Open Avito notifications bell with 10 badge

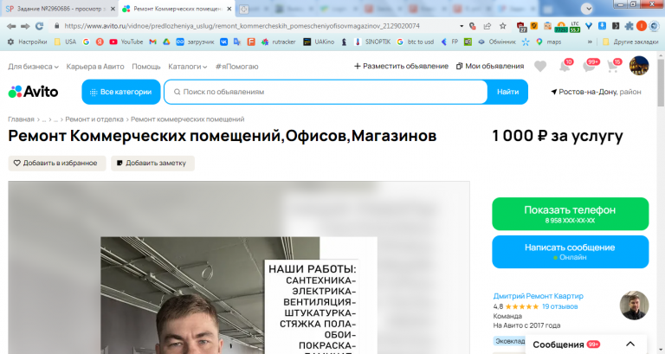(565, 66)
